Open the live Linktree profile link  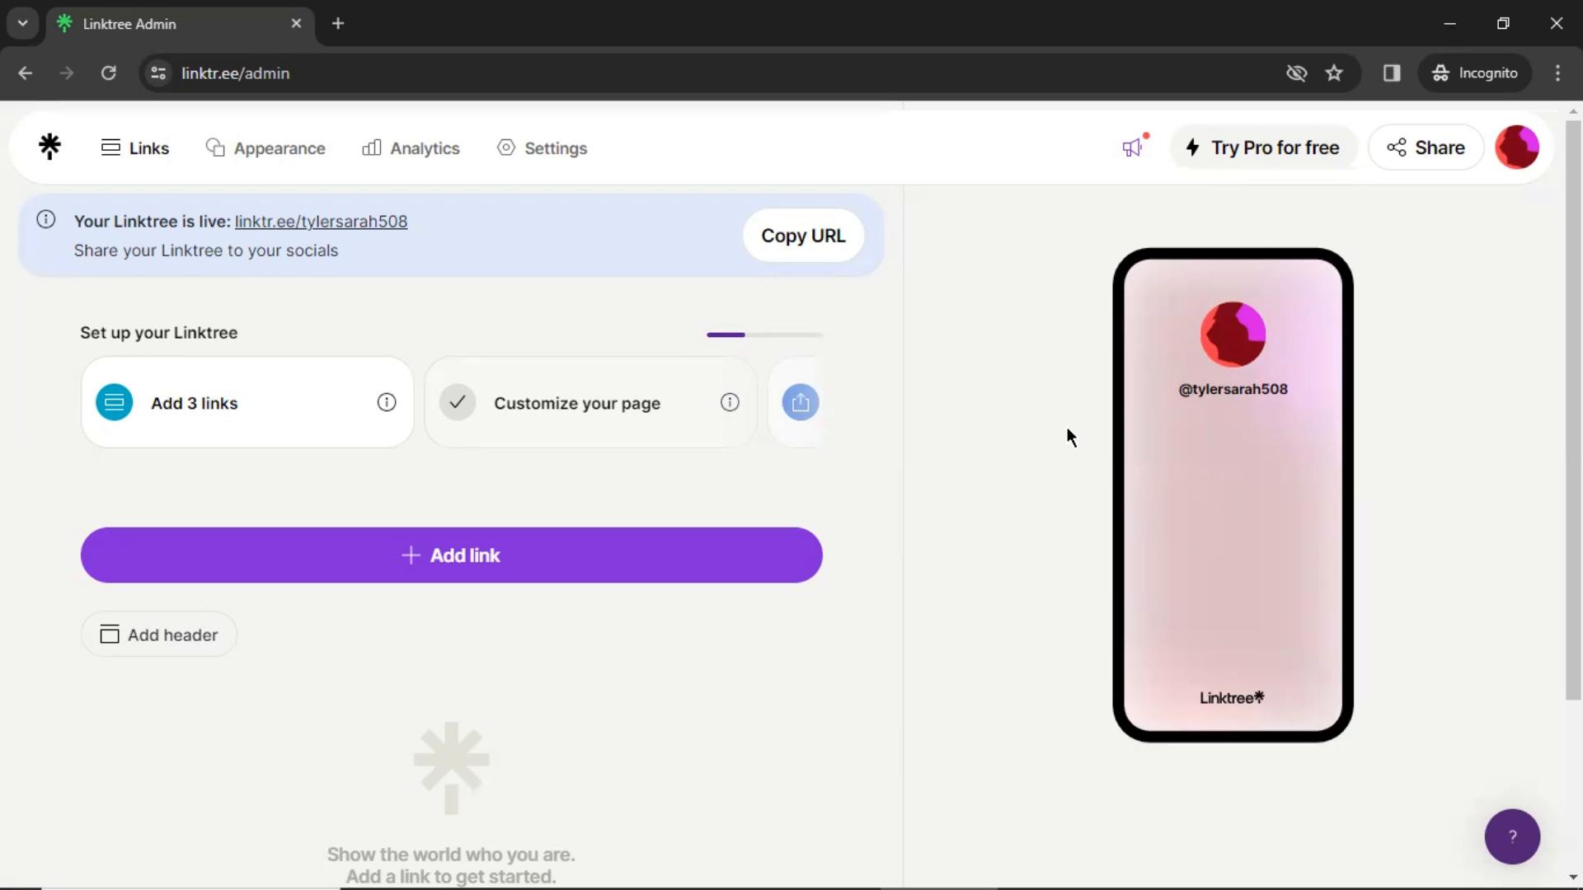click(x=321, y=221)
